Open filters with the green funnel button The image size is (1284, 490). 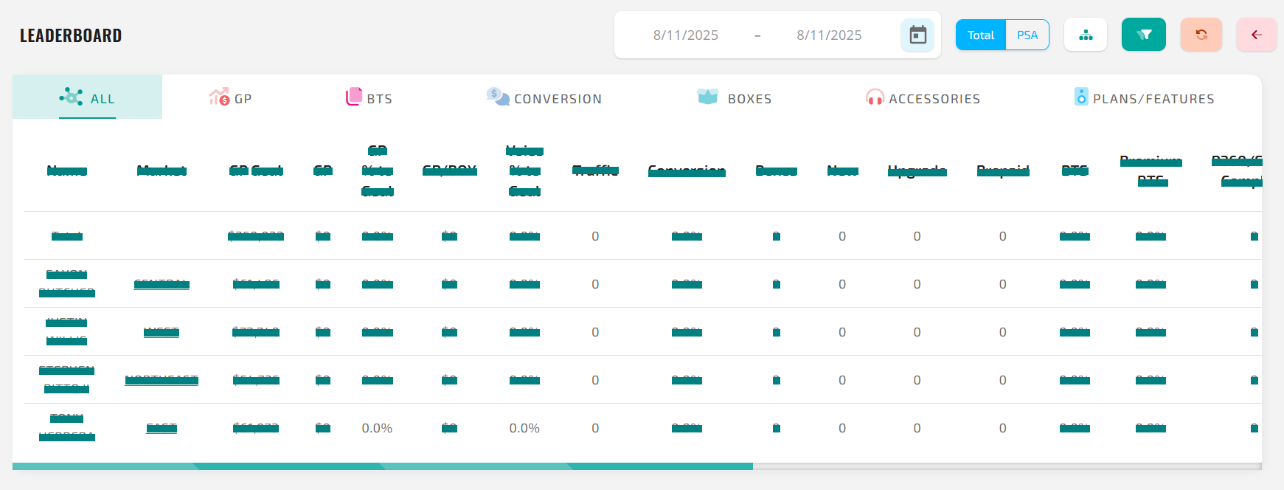[x=1143, y=35]
